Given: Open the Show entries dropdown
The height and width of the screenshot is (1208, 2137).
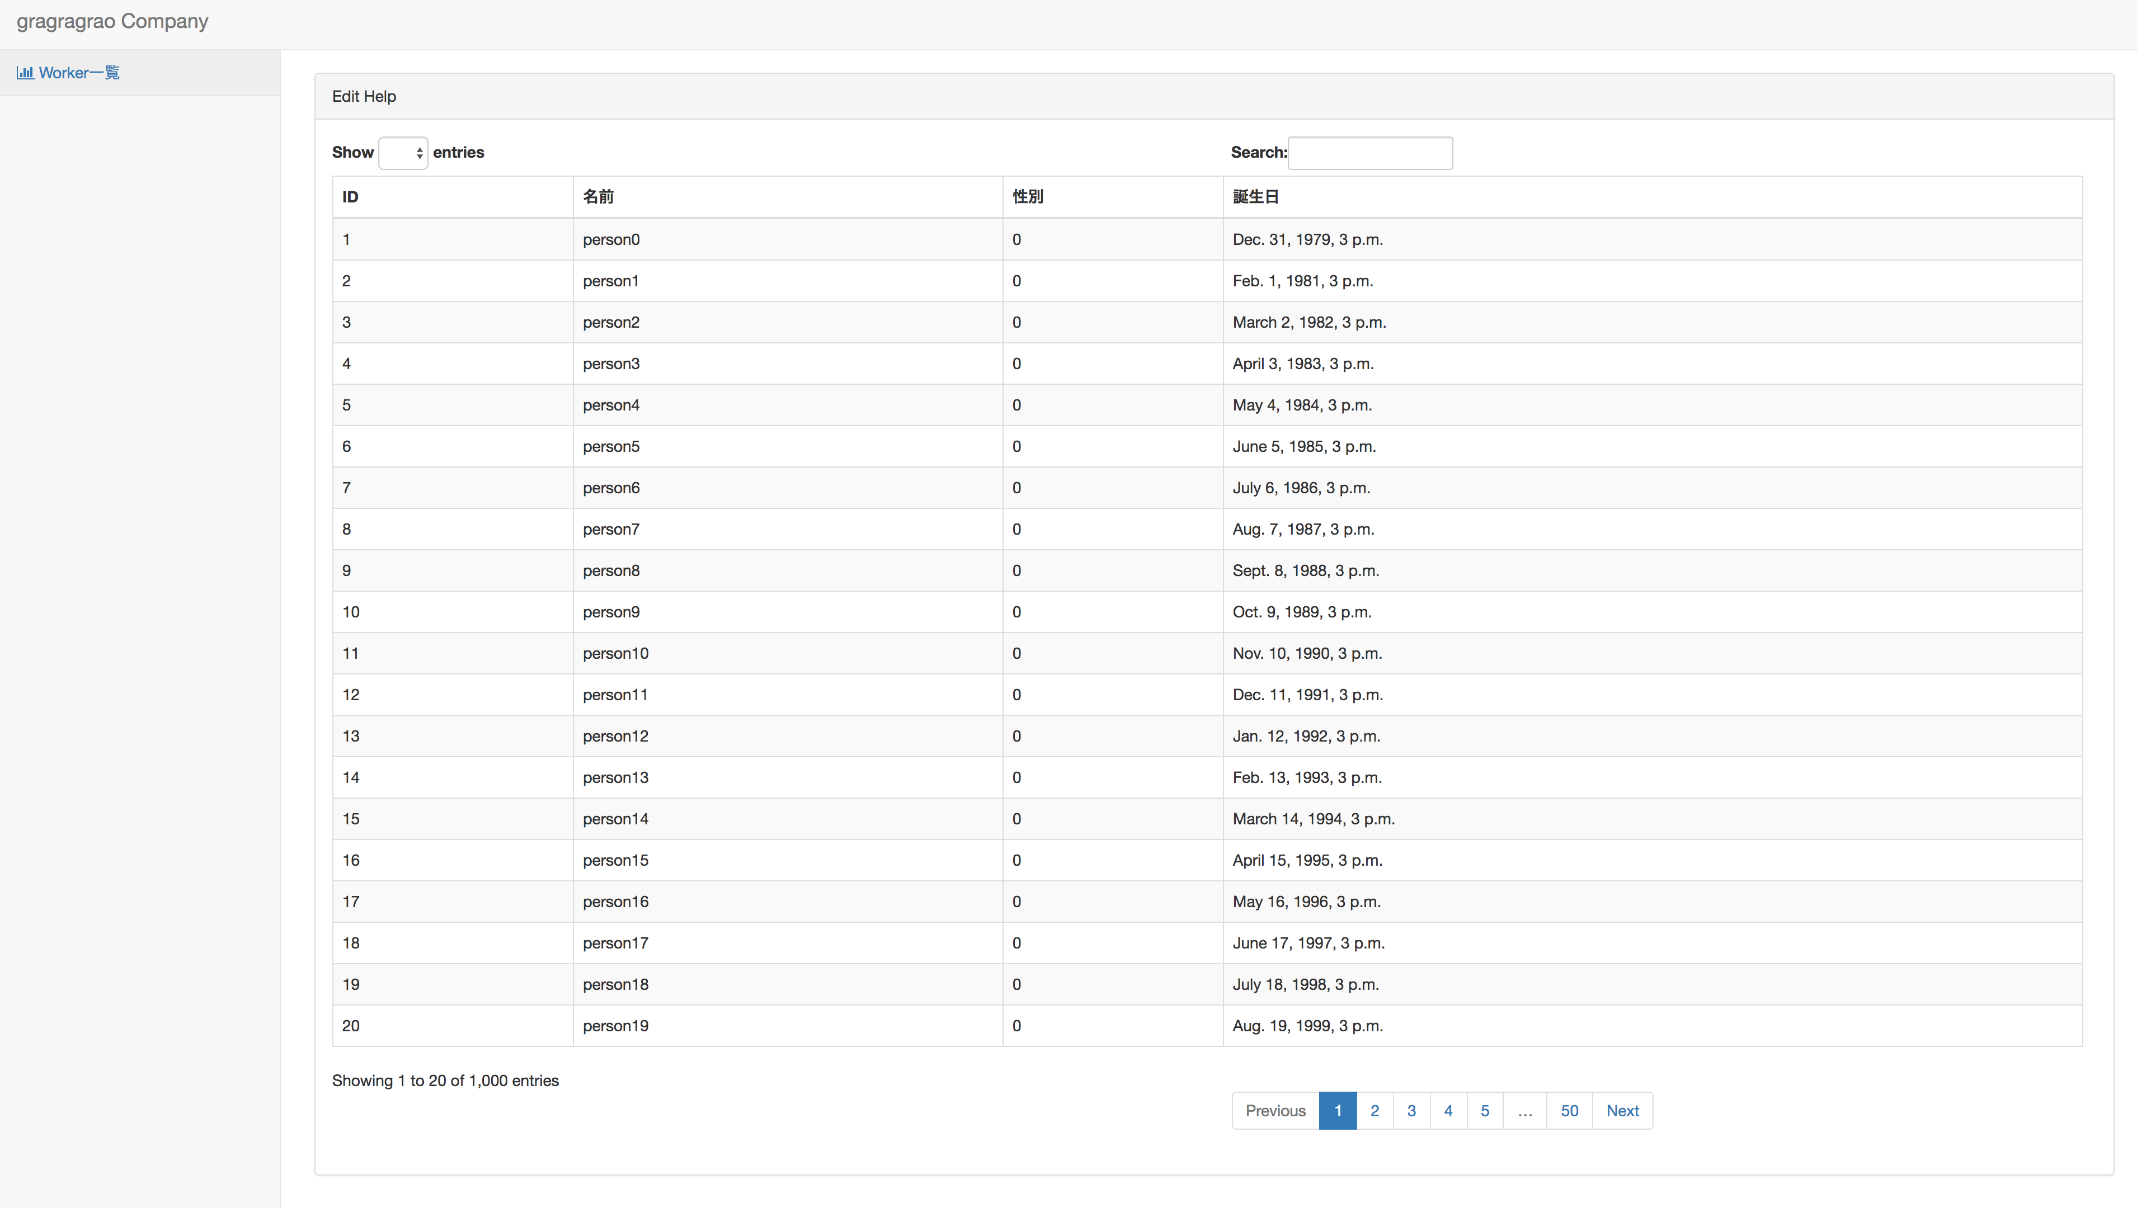Looking at the screenshot, I should [403, 153].
